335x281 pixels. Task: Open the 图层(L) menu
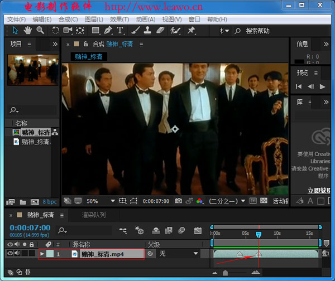[94, 20]
